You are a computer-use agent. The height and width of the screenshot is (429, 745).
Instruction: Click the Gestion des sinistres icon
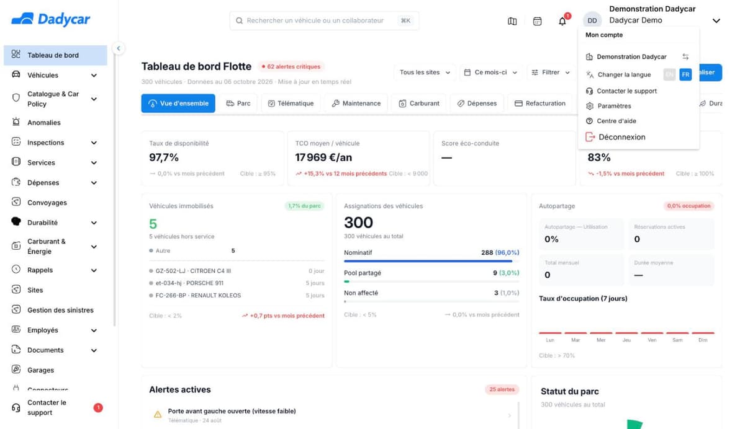[x=16, y=309]
